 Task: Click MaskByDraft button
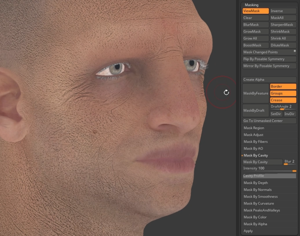click(256, 110)
